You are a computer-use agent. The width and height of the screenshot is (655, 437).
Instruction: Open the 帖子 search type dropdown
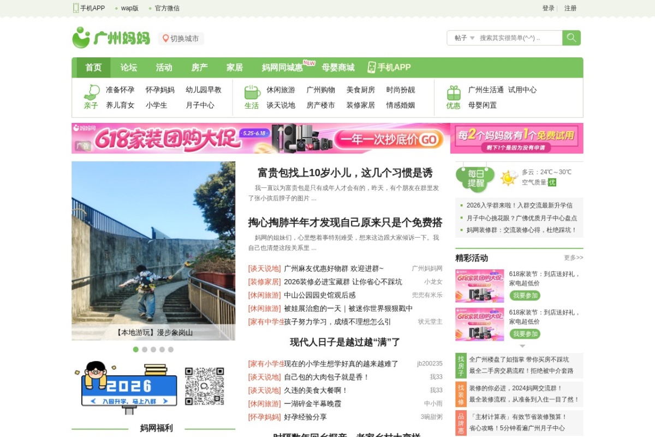tap(465, 38)
